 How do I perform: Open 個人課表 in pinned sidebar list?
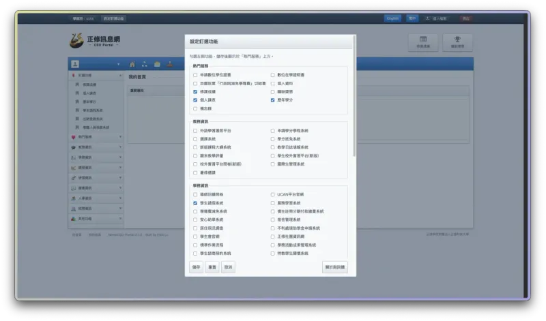89,93
